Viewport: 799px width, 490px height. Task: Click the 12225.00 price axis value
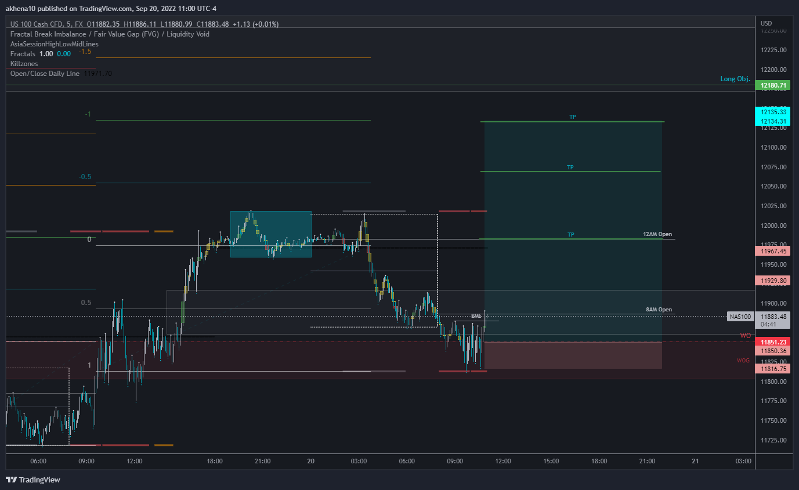(773, 50)
